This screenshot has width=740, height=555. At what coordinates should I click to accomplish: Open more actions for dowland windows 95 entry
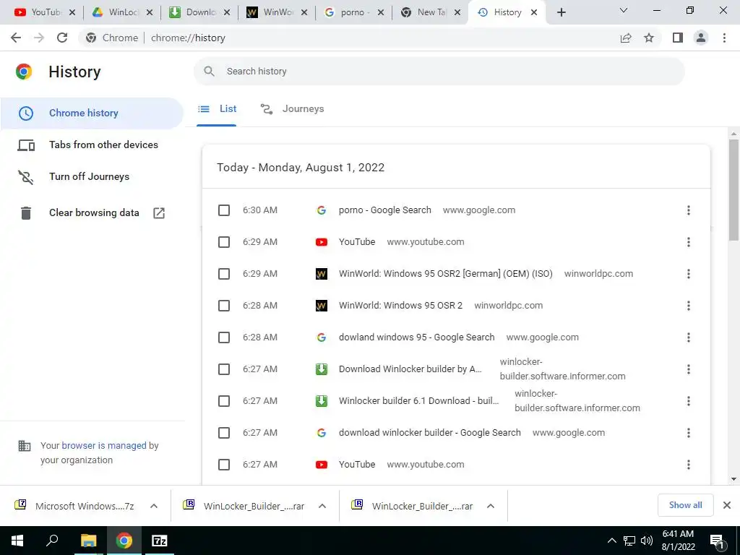689,337
